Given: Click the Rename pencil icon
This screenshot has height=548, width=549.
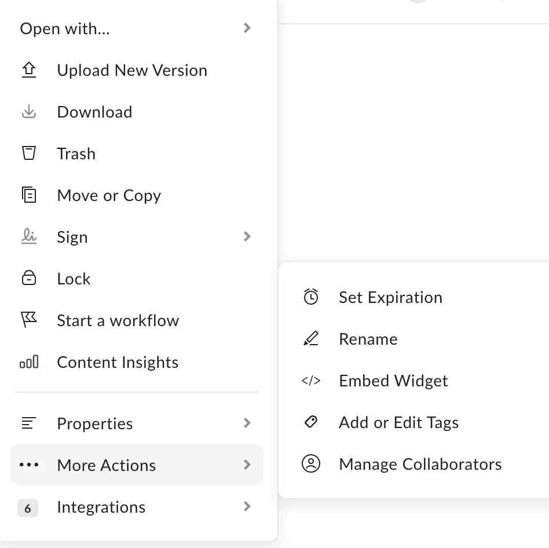Looking at the screenshot, I should tap(311, 339).
